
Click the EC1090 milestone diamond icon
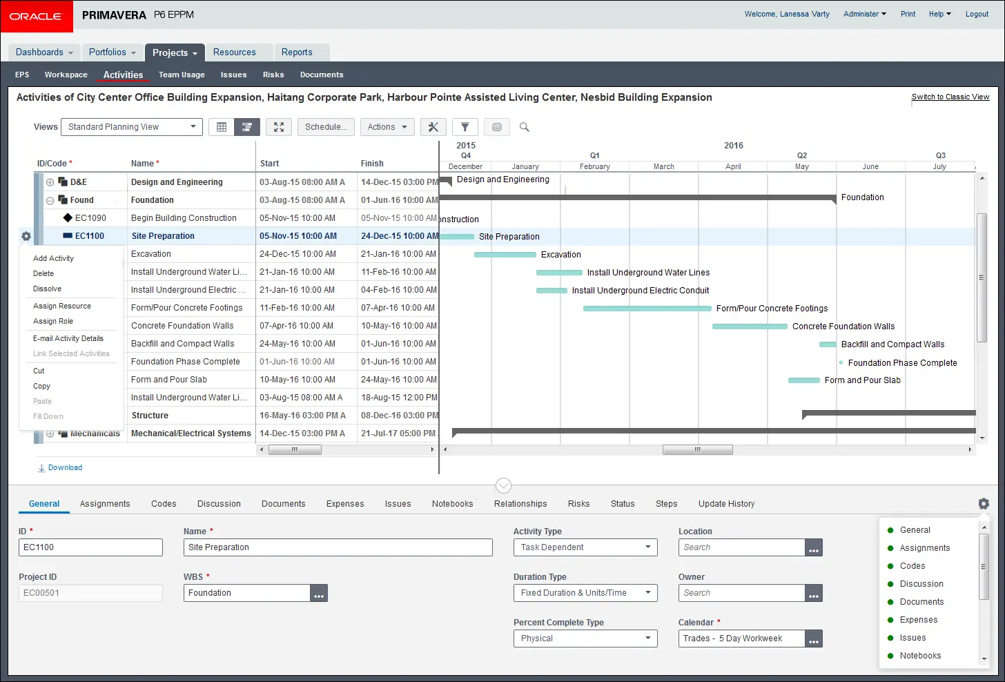(68, 218)
